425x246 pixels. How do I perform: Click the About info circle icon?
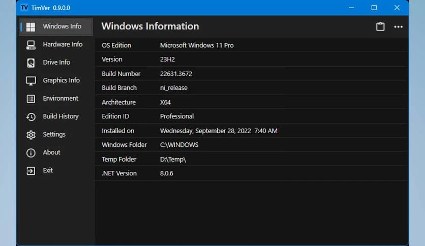coord(31,153)
